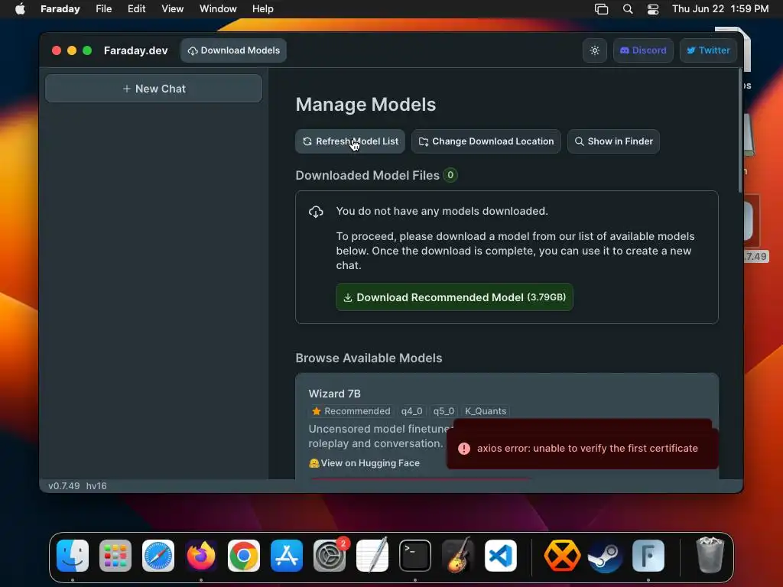Launch Visual Studio Code from the Dock
Screen dimensions: 783x587
[501, 556]
